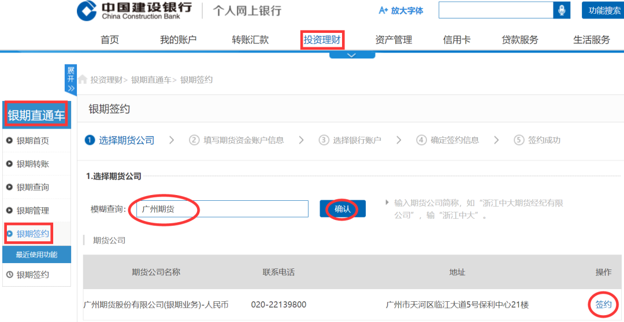
Task: Click the 最近使用功能 bar
Action: pos(36,255)
